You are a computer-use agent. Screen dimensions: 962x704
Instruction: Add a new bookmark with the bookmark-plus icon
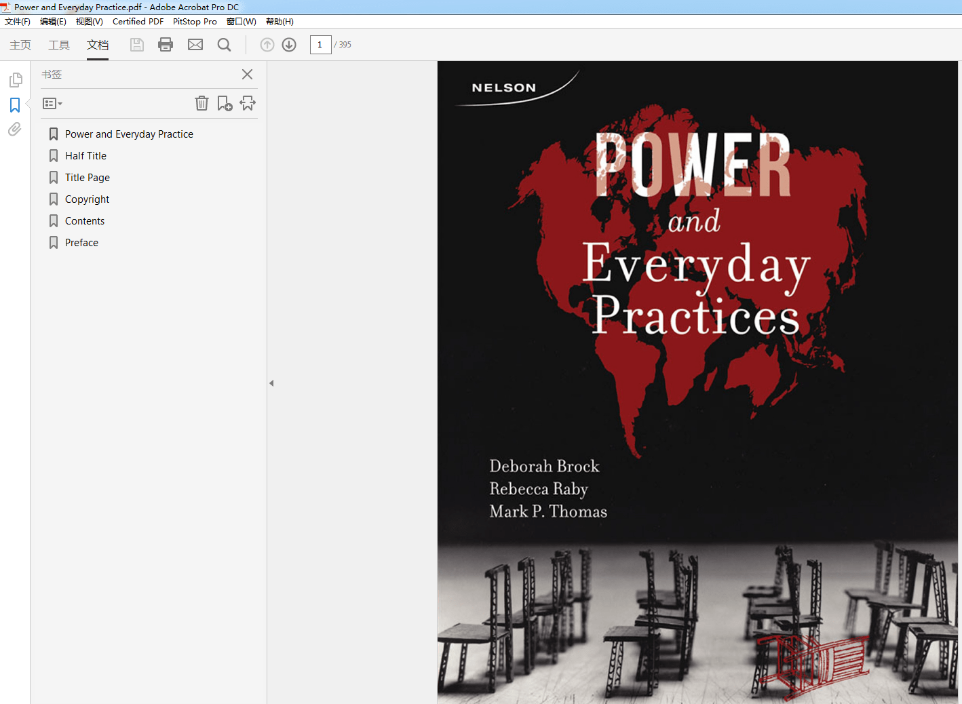click(225, 103)
